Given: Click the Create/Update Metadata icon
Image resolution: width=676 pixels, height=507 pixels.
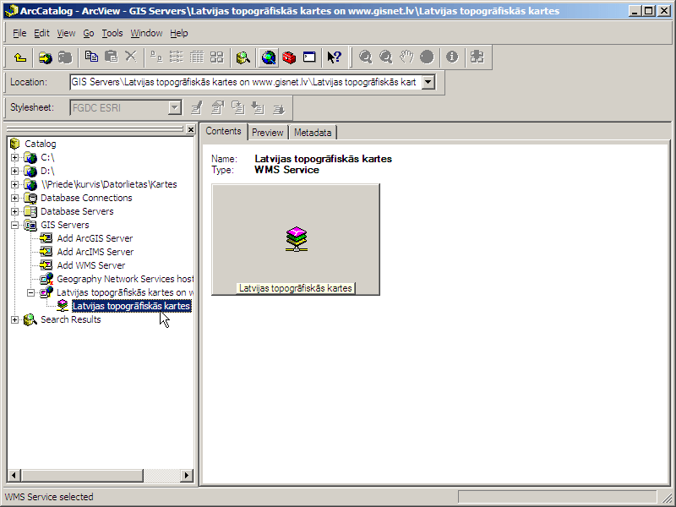Looking at the screenshot, I should pyautogui.click(x=238, y=108).
